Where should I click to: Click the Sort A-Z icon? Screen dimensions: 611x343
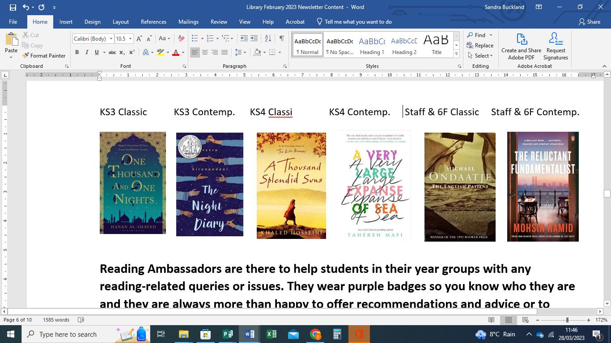[268, 38]
